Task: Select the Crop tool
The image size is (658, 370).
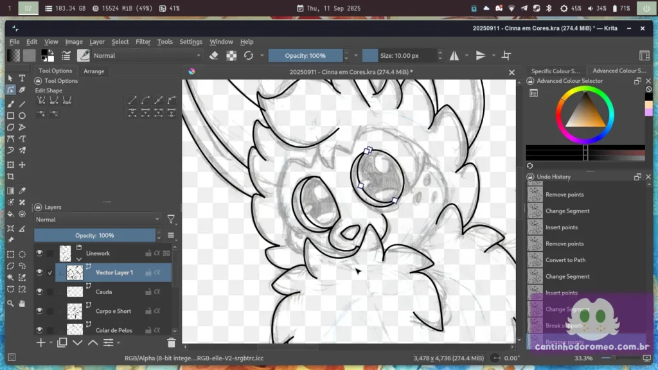Action: click(x=10, y=177)
